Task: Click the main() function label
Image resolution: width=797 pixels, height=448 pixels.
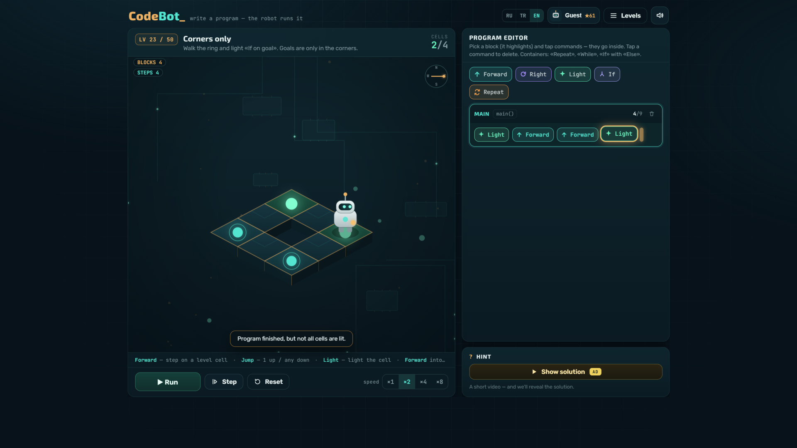Action: click(505, 114)
